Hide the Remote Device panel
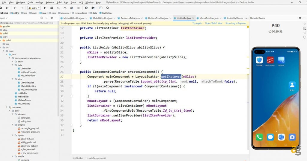The image size is (307, 161). [x=305, y=18]
